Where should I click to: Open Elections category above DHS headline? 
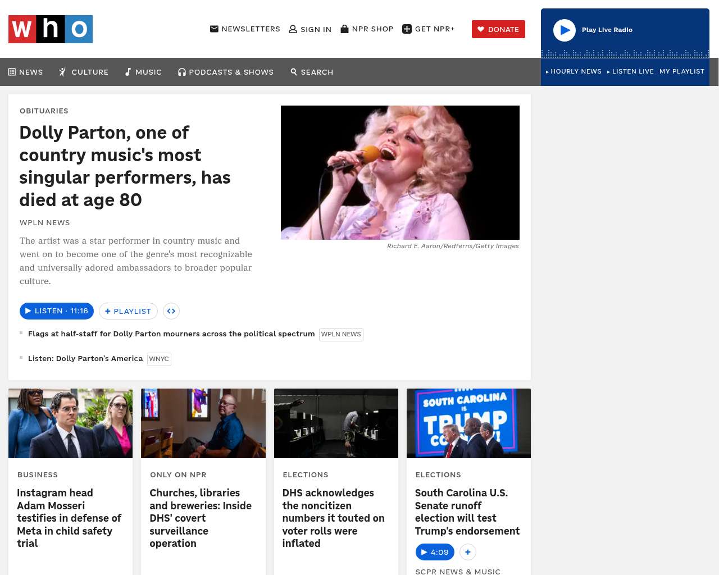pyautogui.click(x=306, y=475)
